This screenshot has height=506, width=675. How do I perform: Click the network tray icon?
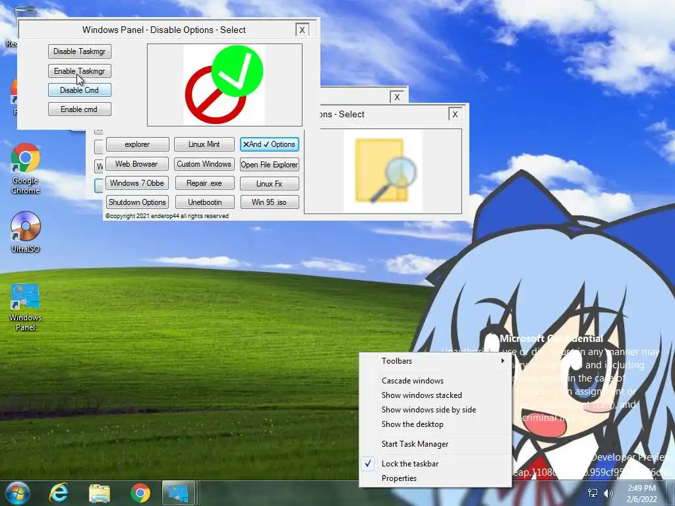point(593,493)
